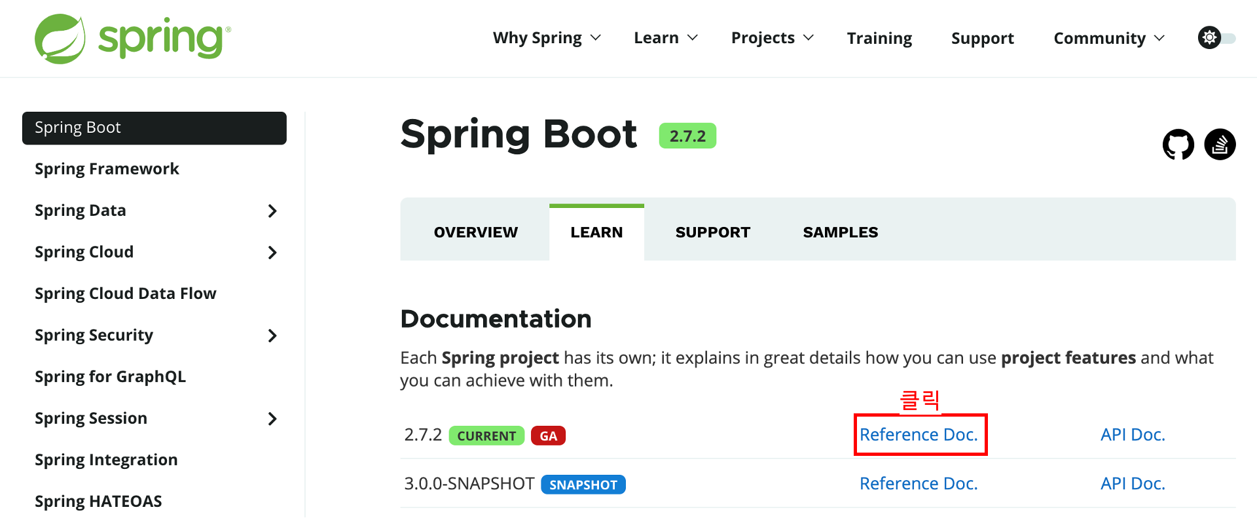Screen dimensions: 1257x518
Task: Open the Learn dropdown in top navigation
Action: coord(666,38)
